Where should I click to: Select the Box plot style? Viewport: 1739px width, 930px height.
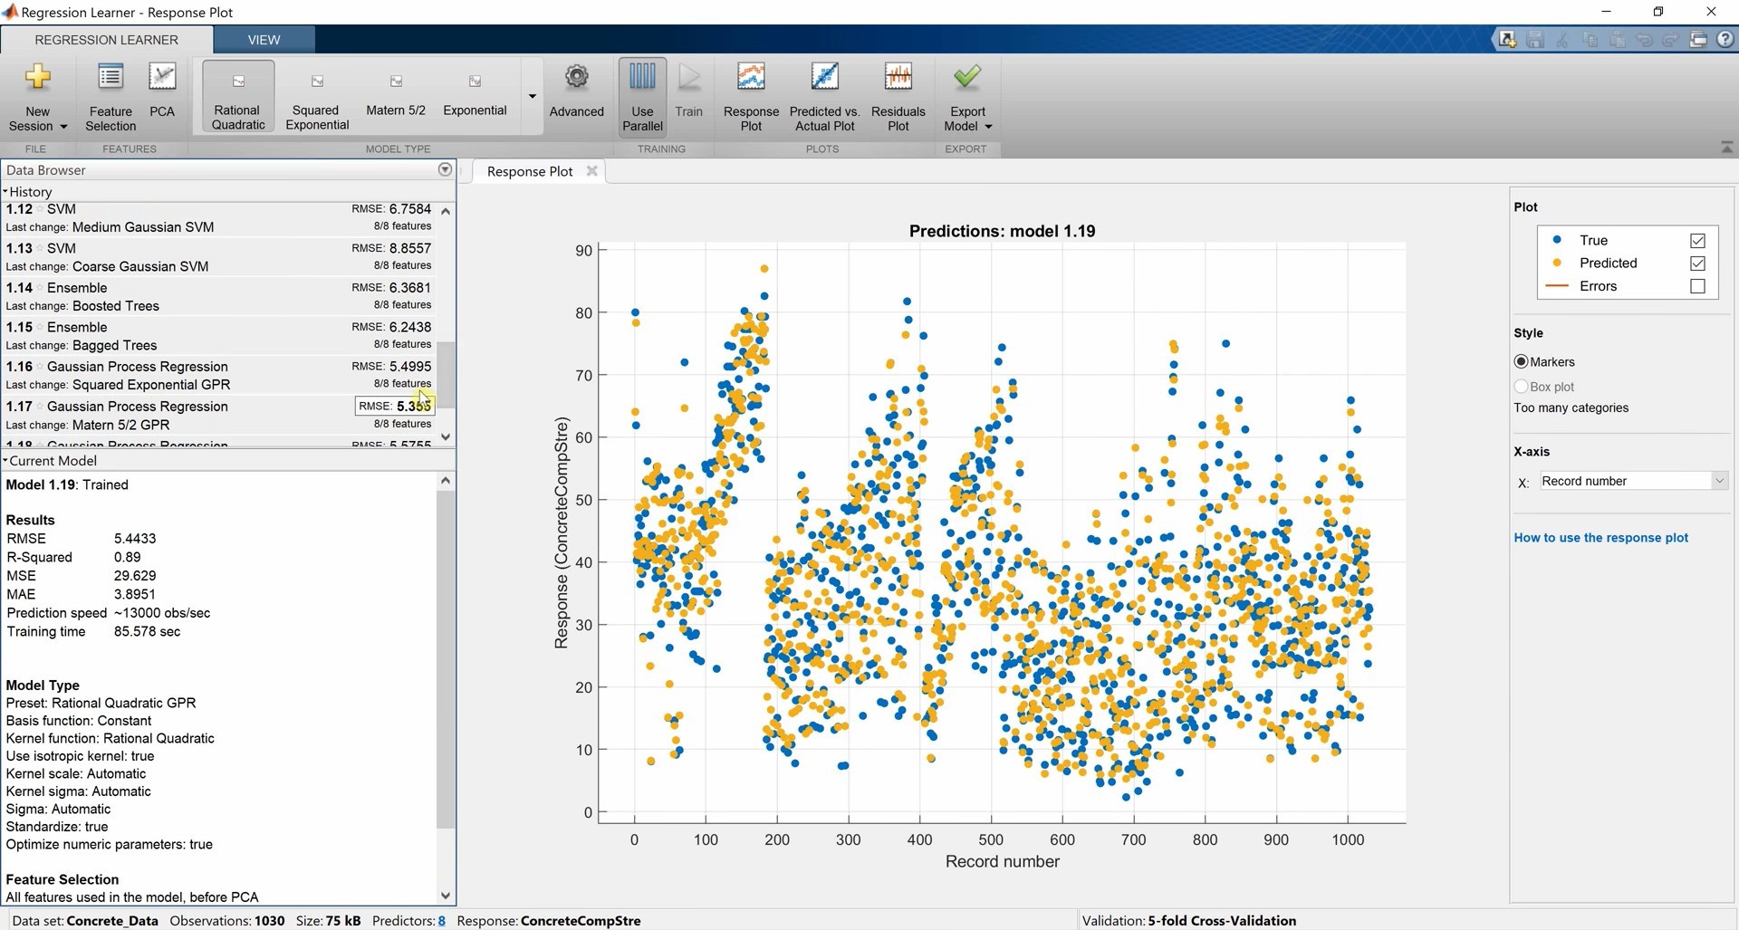[1521, 386]
